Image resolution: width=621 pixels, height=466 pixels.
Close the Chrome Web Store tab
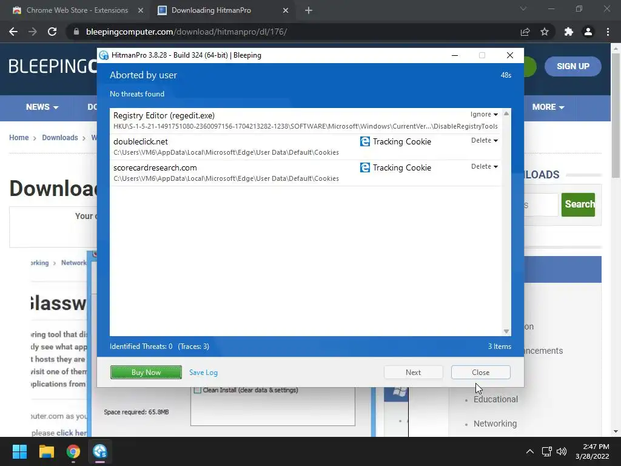141,10
